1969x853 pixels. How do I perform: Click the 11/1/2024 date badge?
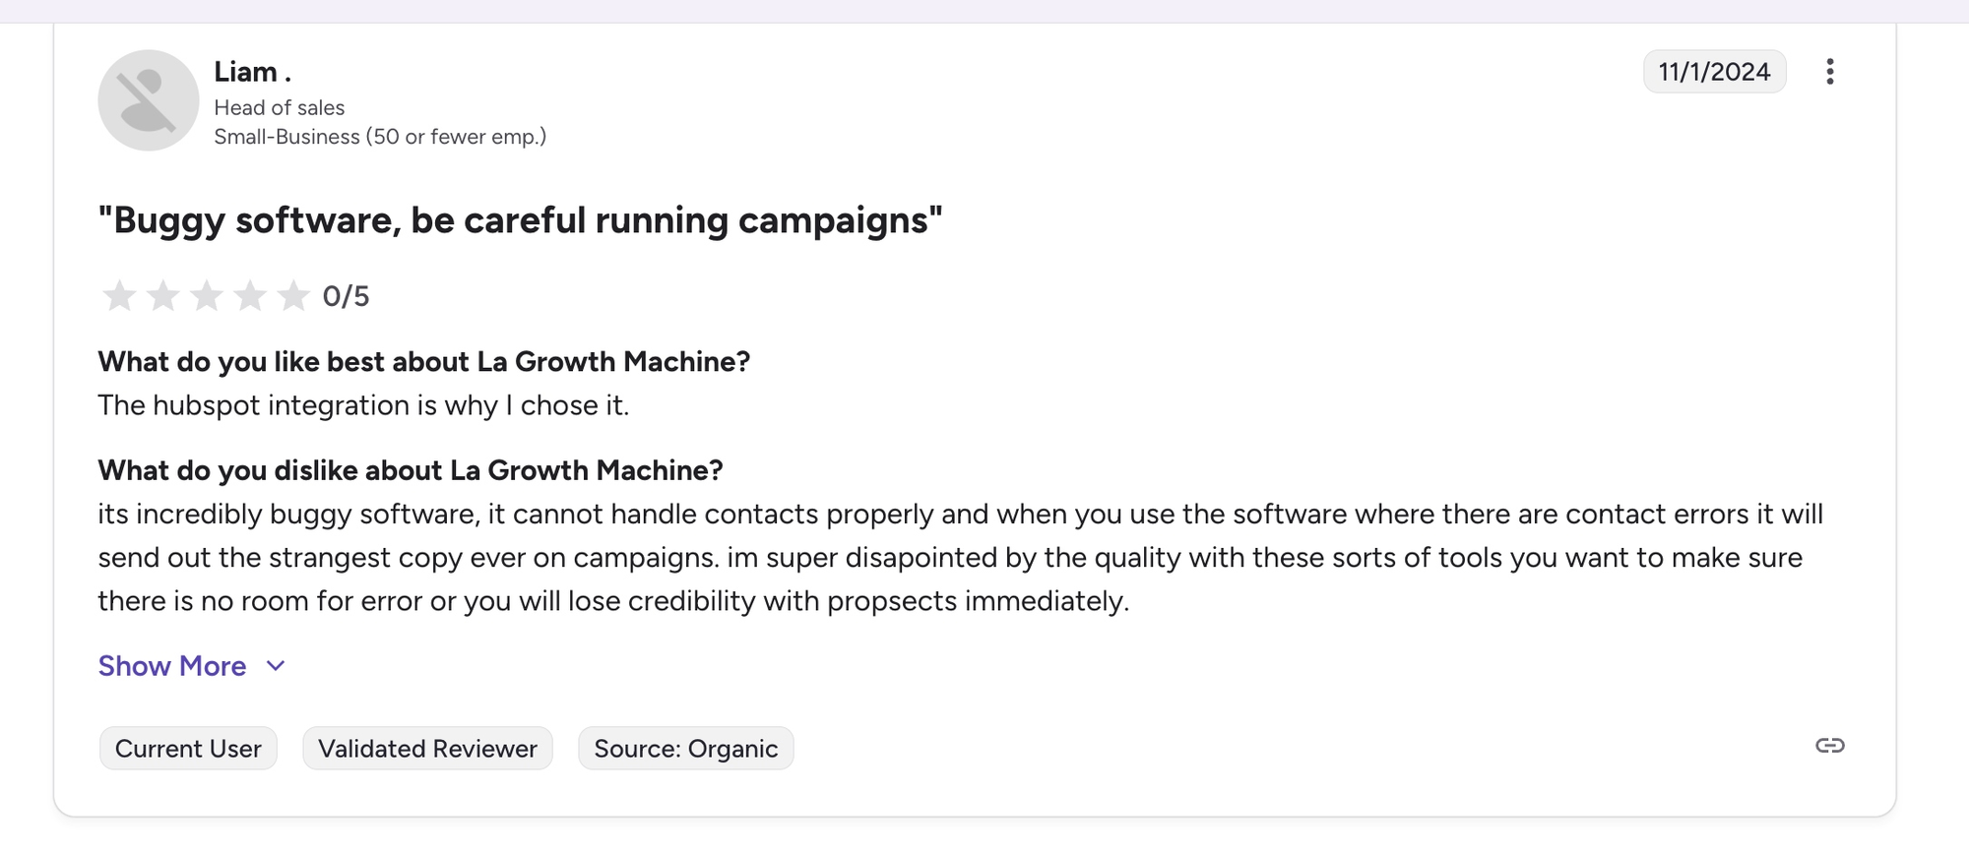point(1714,72)
